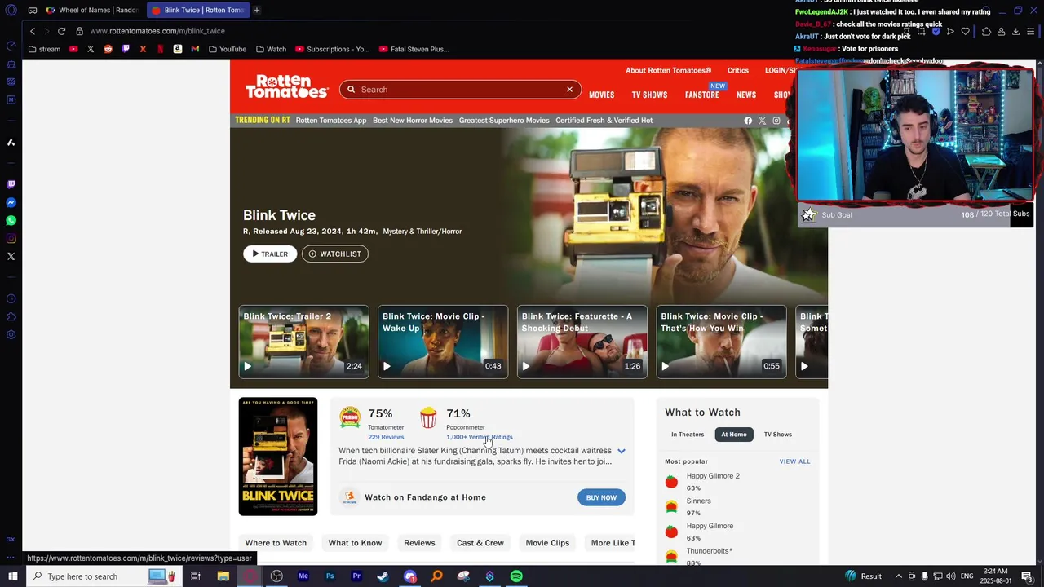
Task: Open Messenger in the browser sidebar
Action: click(x=11, y=202)
